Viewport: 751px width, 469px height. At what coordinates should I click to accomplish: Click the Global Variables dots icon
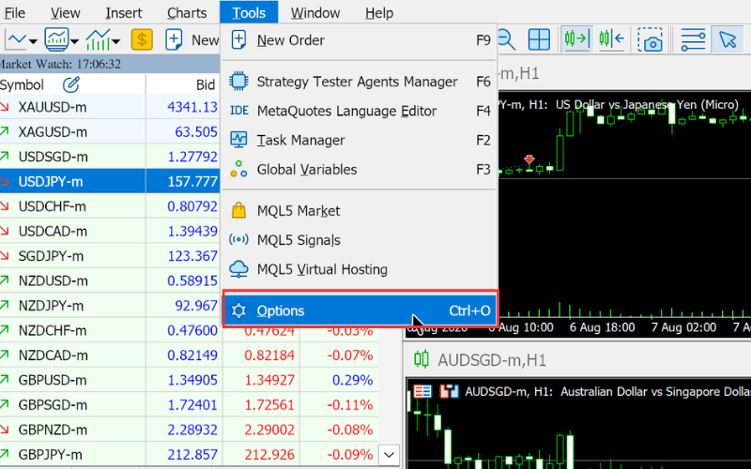tap(238, 169)
